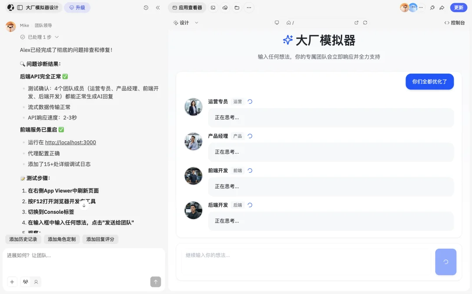This screenshot has width=472, height=294.
Task: Open the collaborators overflow menu next to avatars
Action: pos(420,7)
